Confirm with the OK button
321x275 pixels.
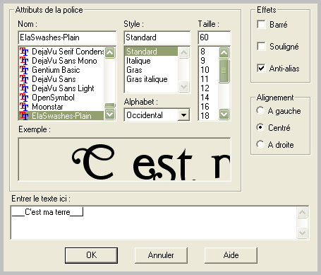tap(91, 255)
